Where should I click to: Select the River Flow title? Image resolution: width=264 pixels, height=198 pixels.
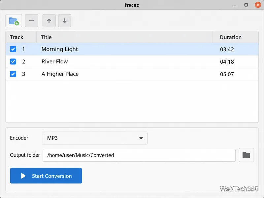54,61
